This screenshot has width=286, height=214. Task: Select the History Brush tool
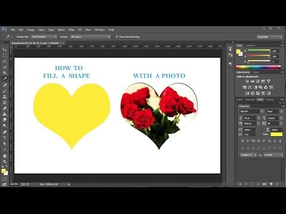click(5, 102)
